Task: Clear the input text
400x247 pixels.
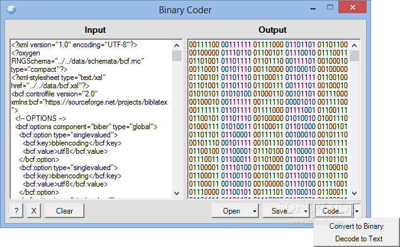Action: [64, 210]
